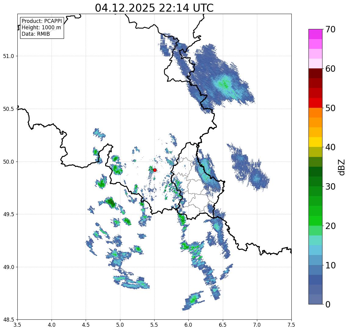
Task: Click the dark maroon colorbar segment below 60
Action: [315, 73]
